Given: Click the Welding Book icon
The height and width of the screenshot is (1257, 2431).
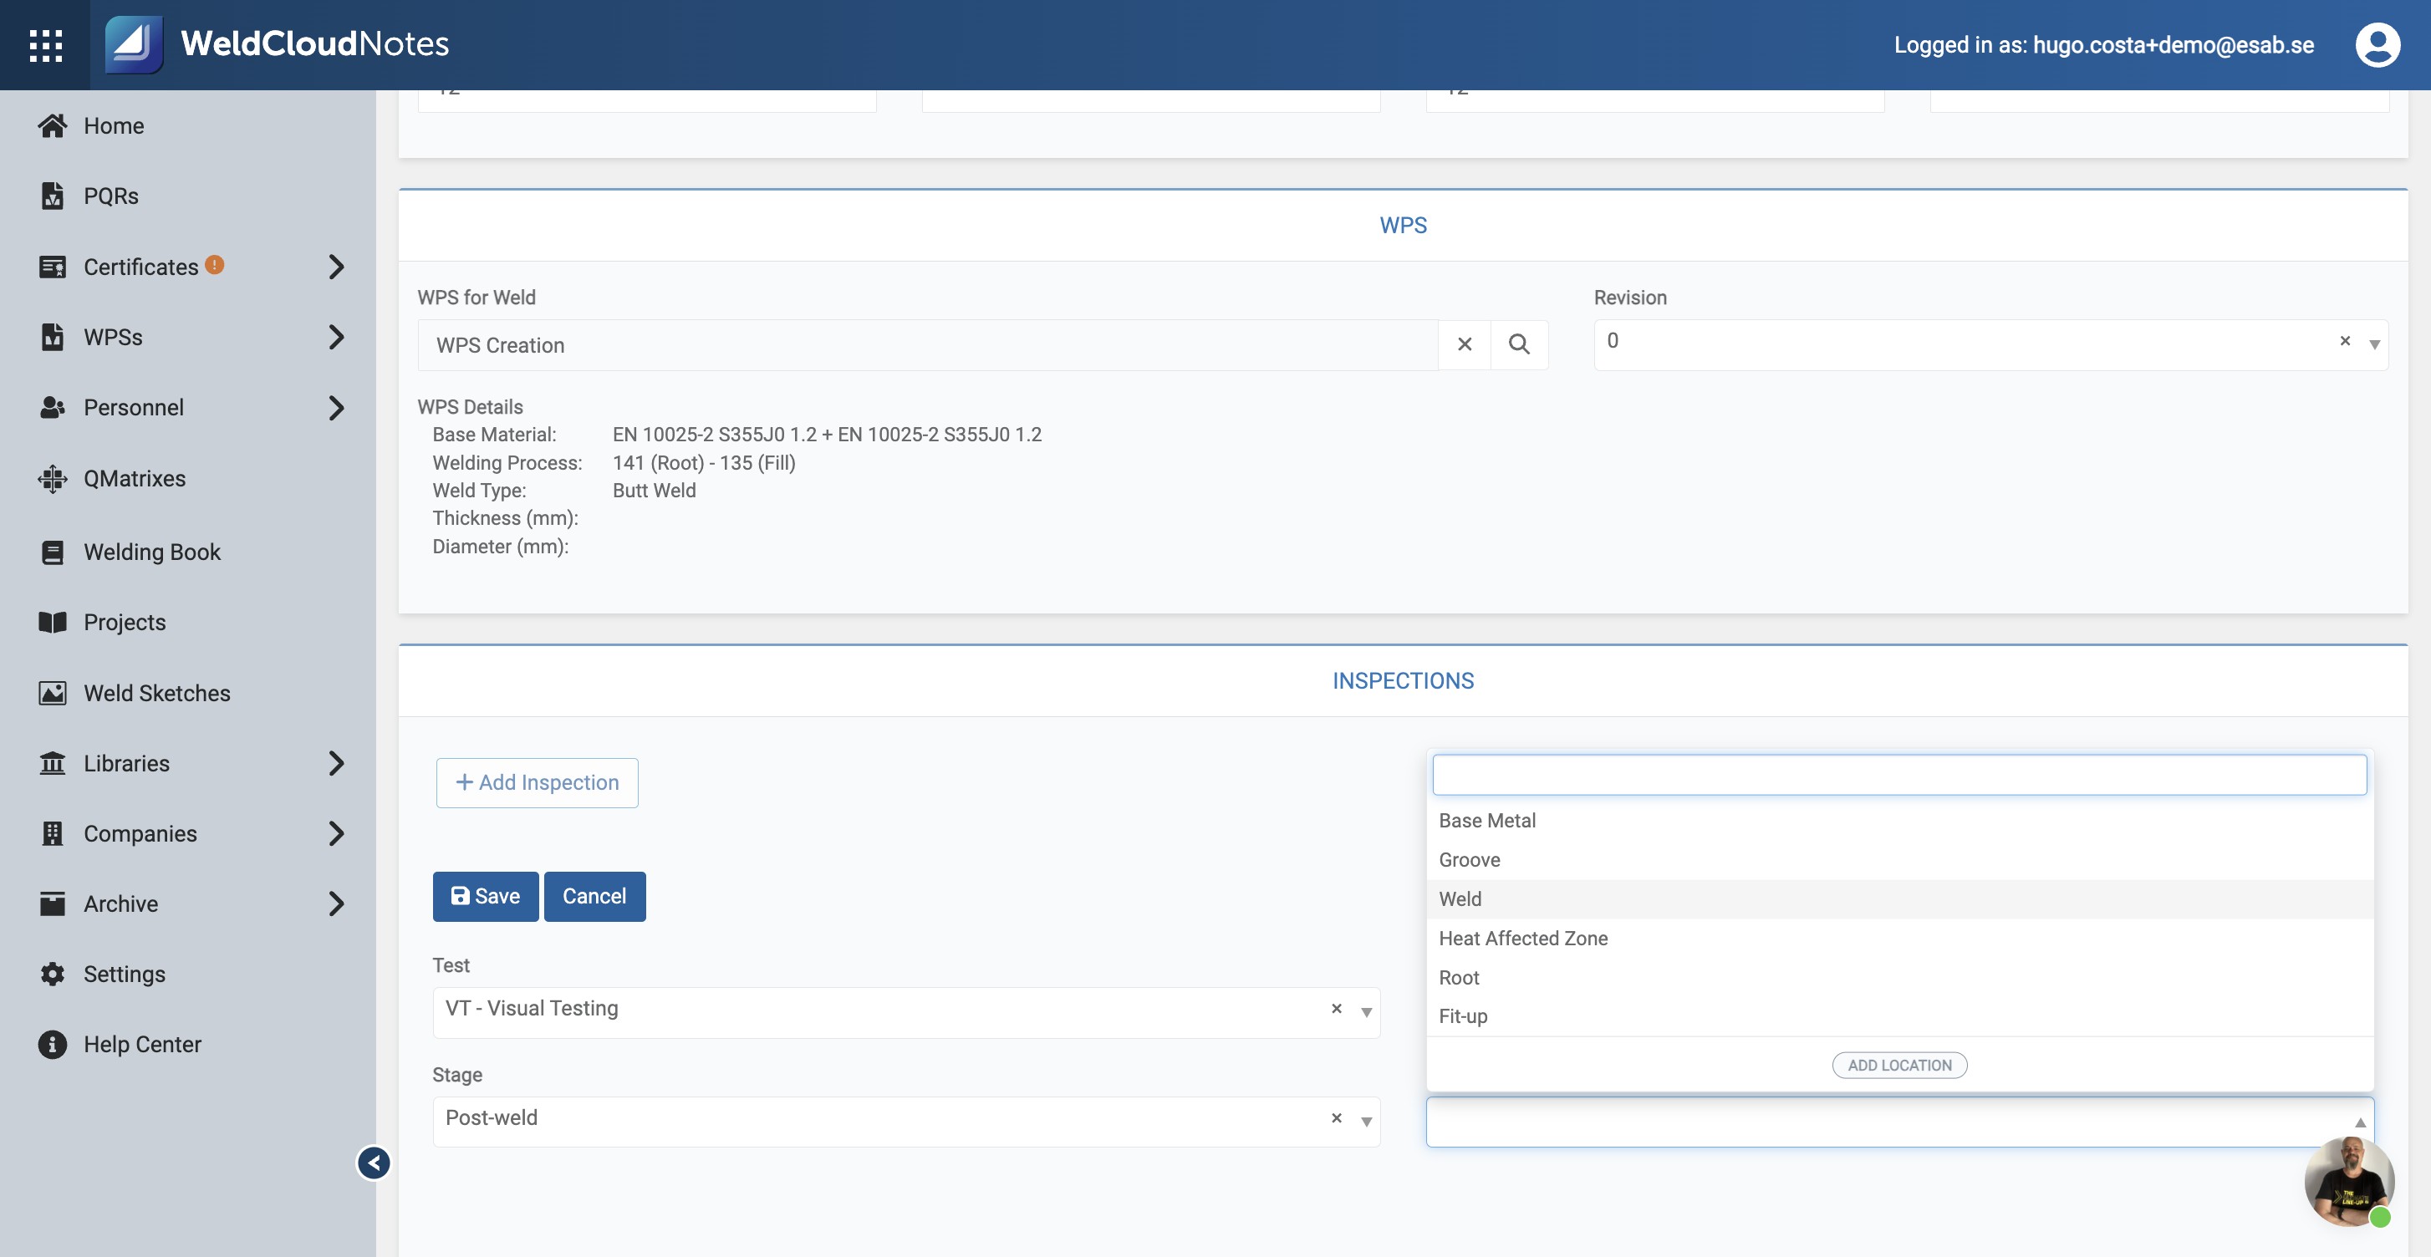Looking at the screenshot, I should point(53,552).
